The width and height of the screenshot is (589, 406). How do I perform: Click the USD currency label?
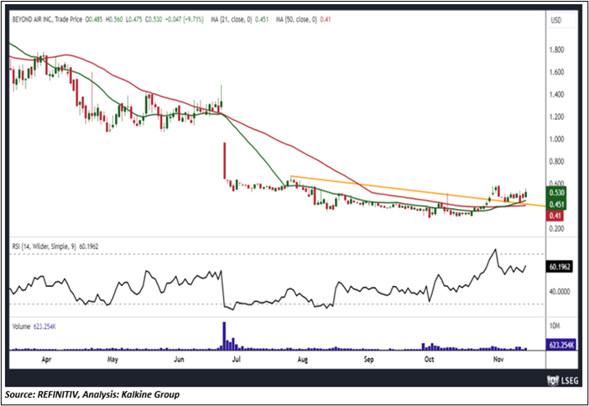coord(555,20)
